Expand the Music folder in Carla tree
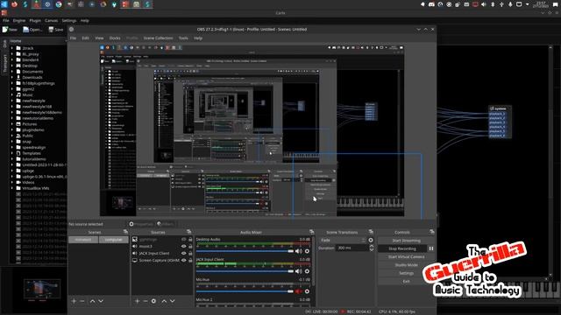 (12, 94)
